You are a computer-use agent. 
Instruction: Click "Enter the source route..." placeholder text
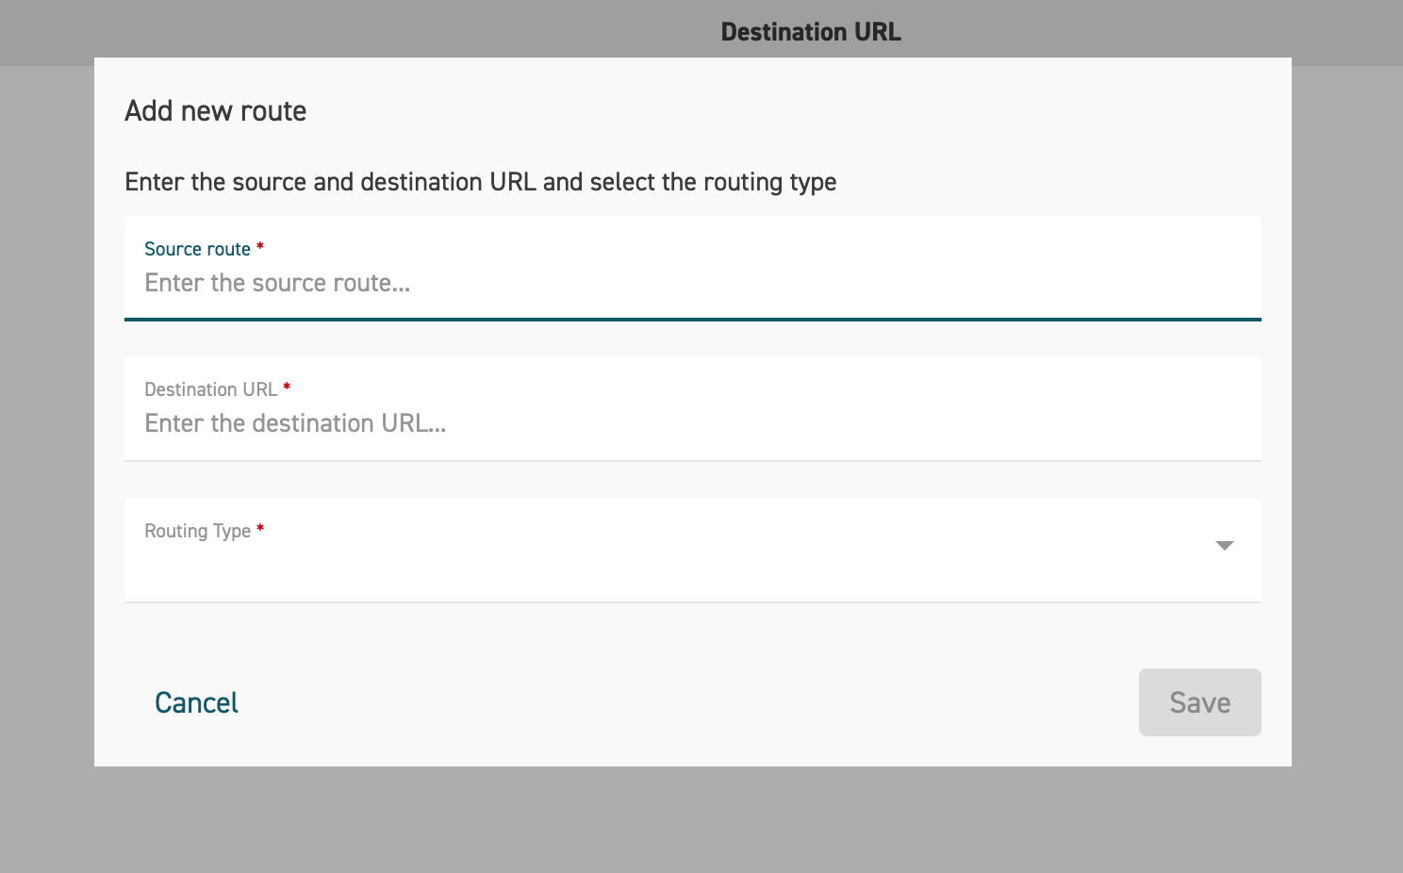[277, 283]
